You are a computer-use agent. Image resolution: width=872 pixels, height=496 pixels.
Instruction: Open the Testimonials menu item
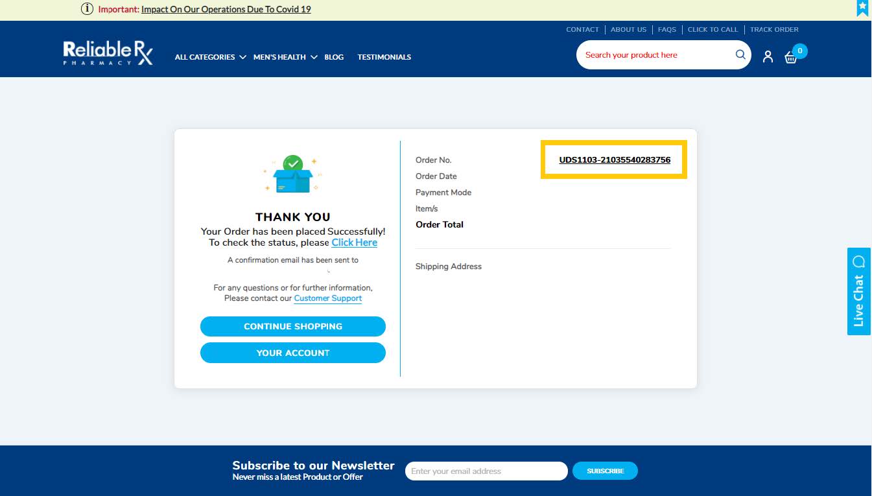(384, 57)
